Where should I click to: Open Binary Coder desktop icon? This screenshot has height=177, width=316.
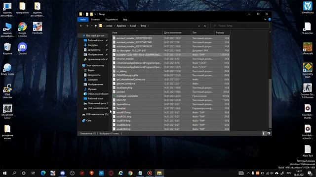click(7, 69)
